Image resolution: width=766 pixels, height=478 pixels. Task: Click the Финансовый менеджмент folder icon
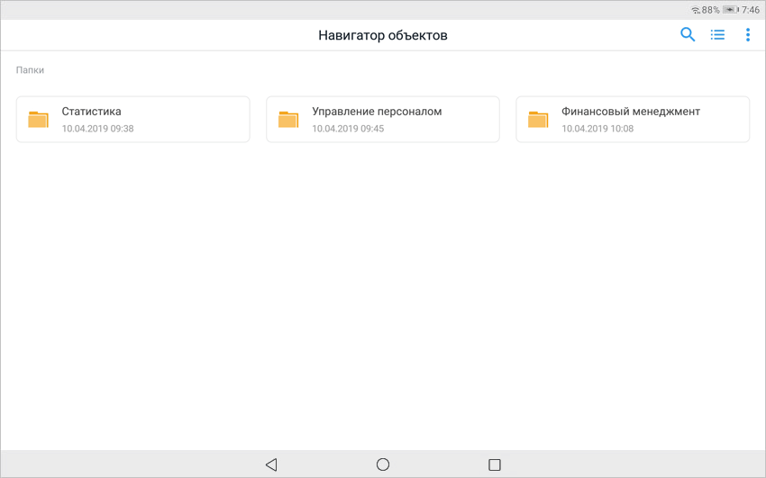[538, 120]
